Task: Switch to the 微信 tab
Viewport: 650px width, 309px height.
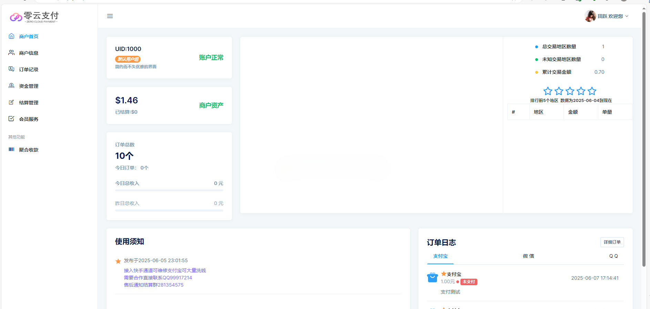Action: (528, 256)
